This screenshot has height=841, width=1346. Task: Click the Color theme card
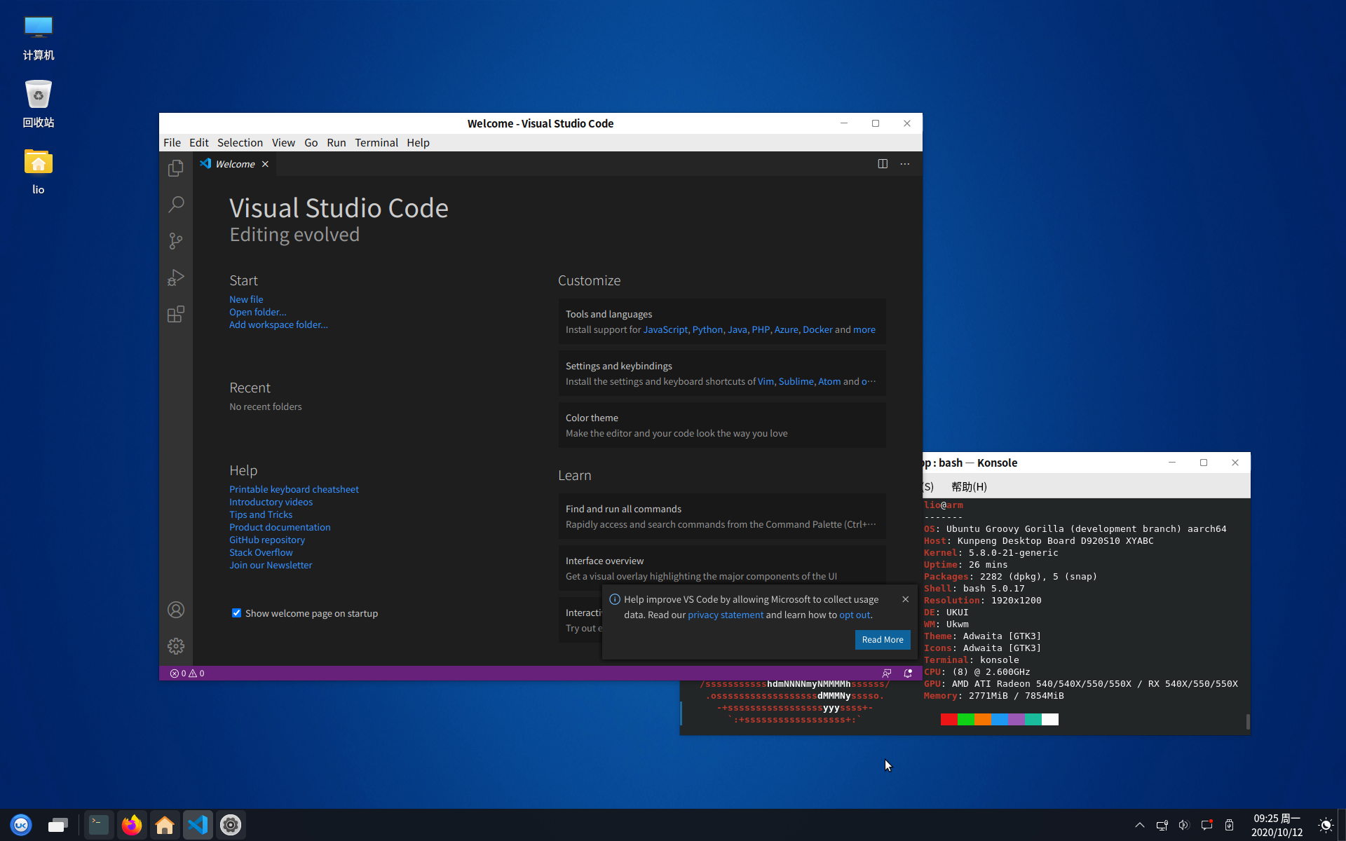point(722,425)
